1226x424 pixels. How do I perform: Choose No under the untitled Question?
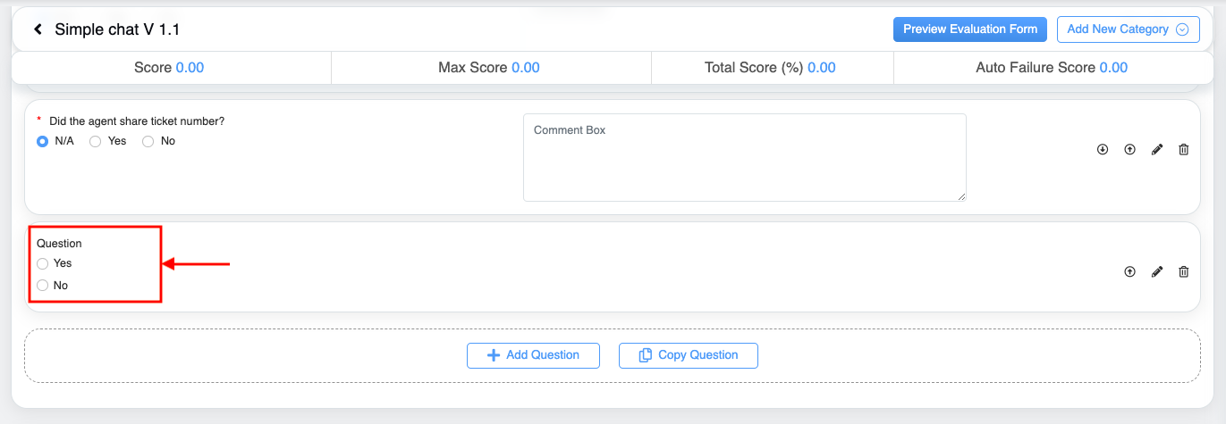point(43,286)
